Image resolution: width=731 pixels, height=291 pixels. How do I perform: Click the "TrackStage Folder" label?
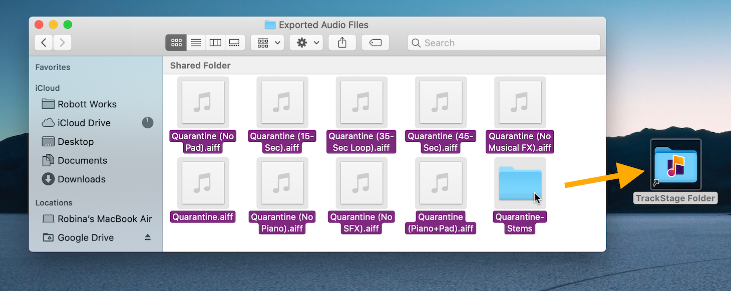(x=675, y=198)
